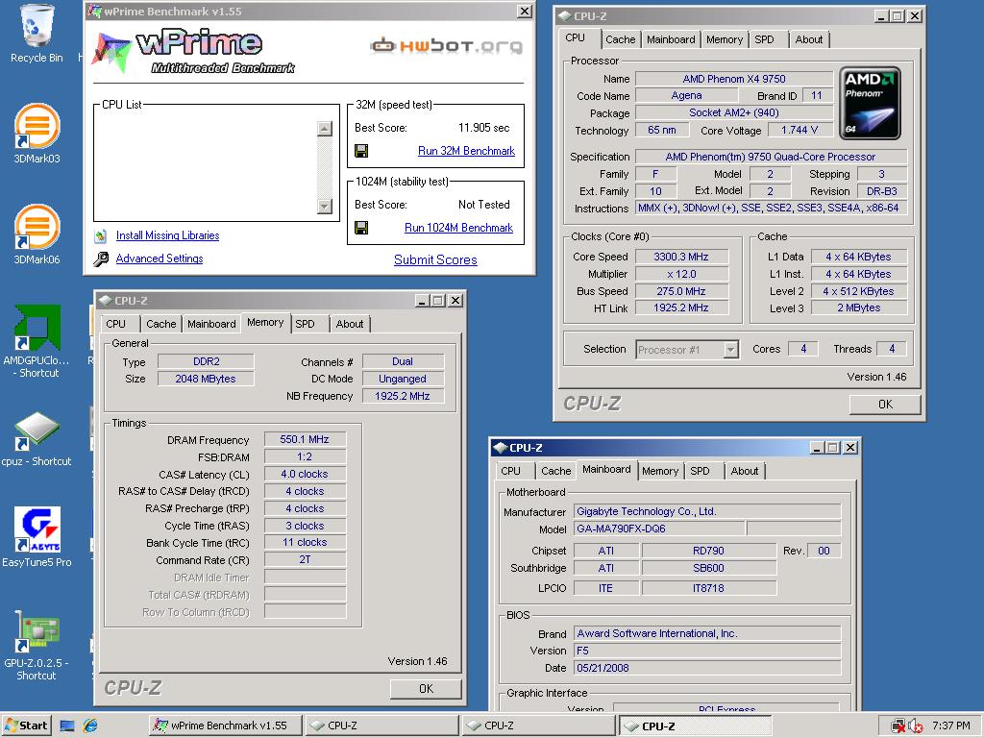Screen dimensions: 984x738
Task: Click the AMD Phenom logo in CPU-Z
Action: point(870,103)
